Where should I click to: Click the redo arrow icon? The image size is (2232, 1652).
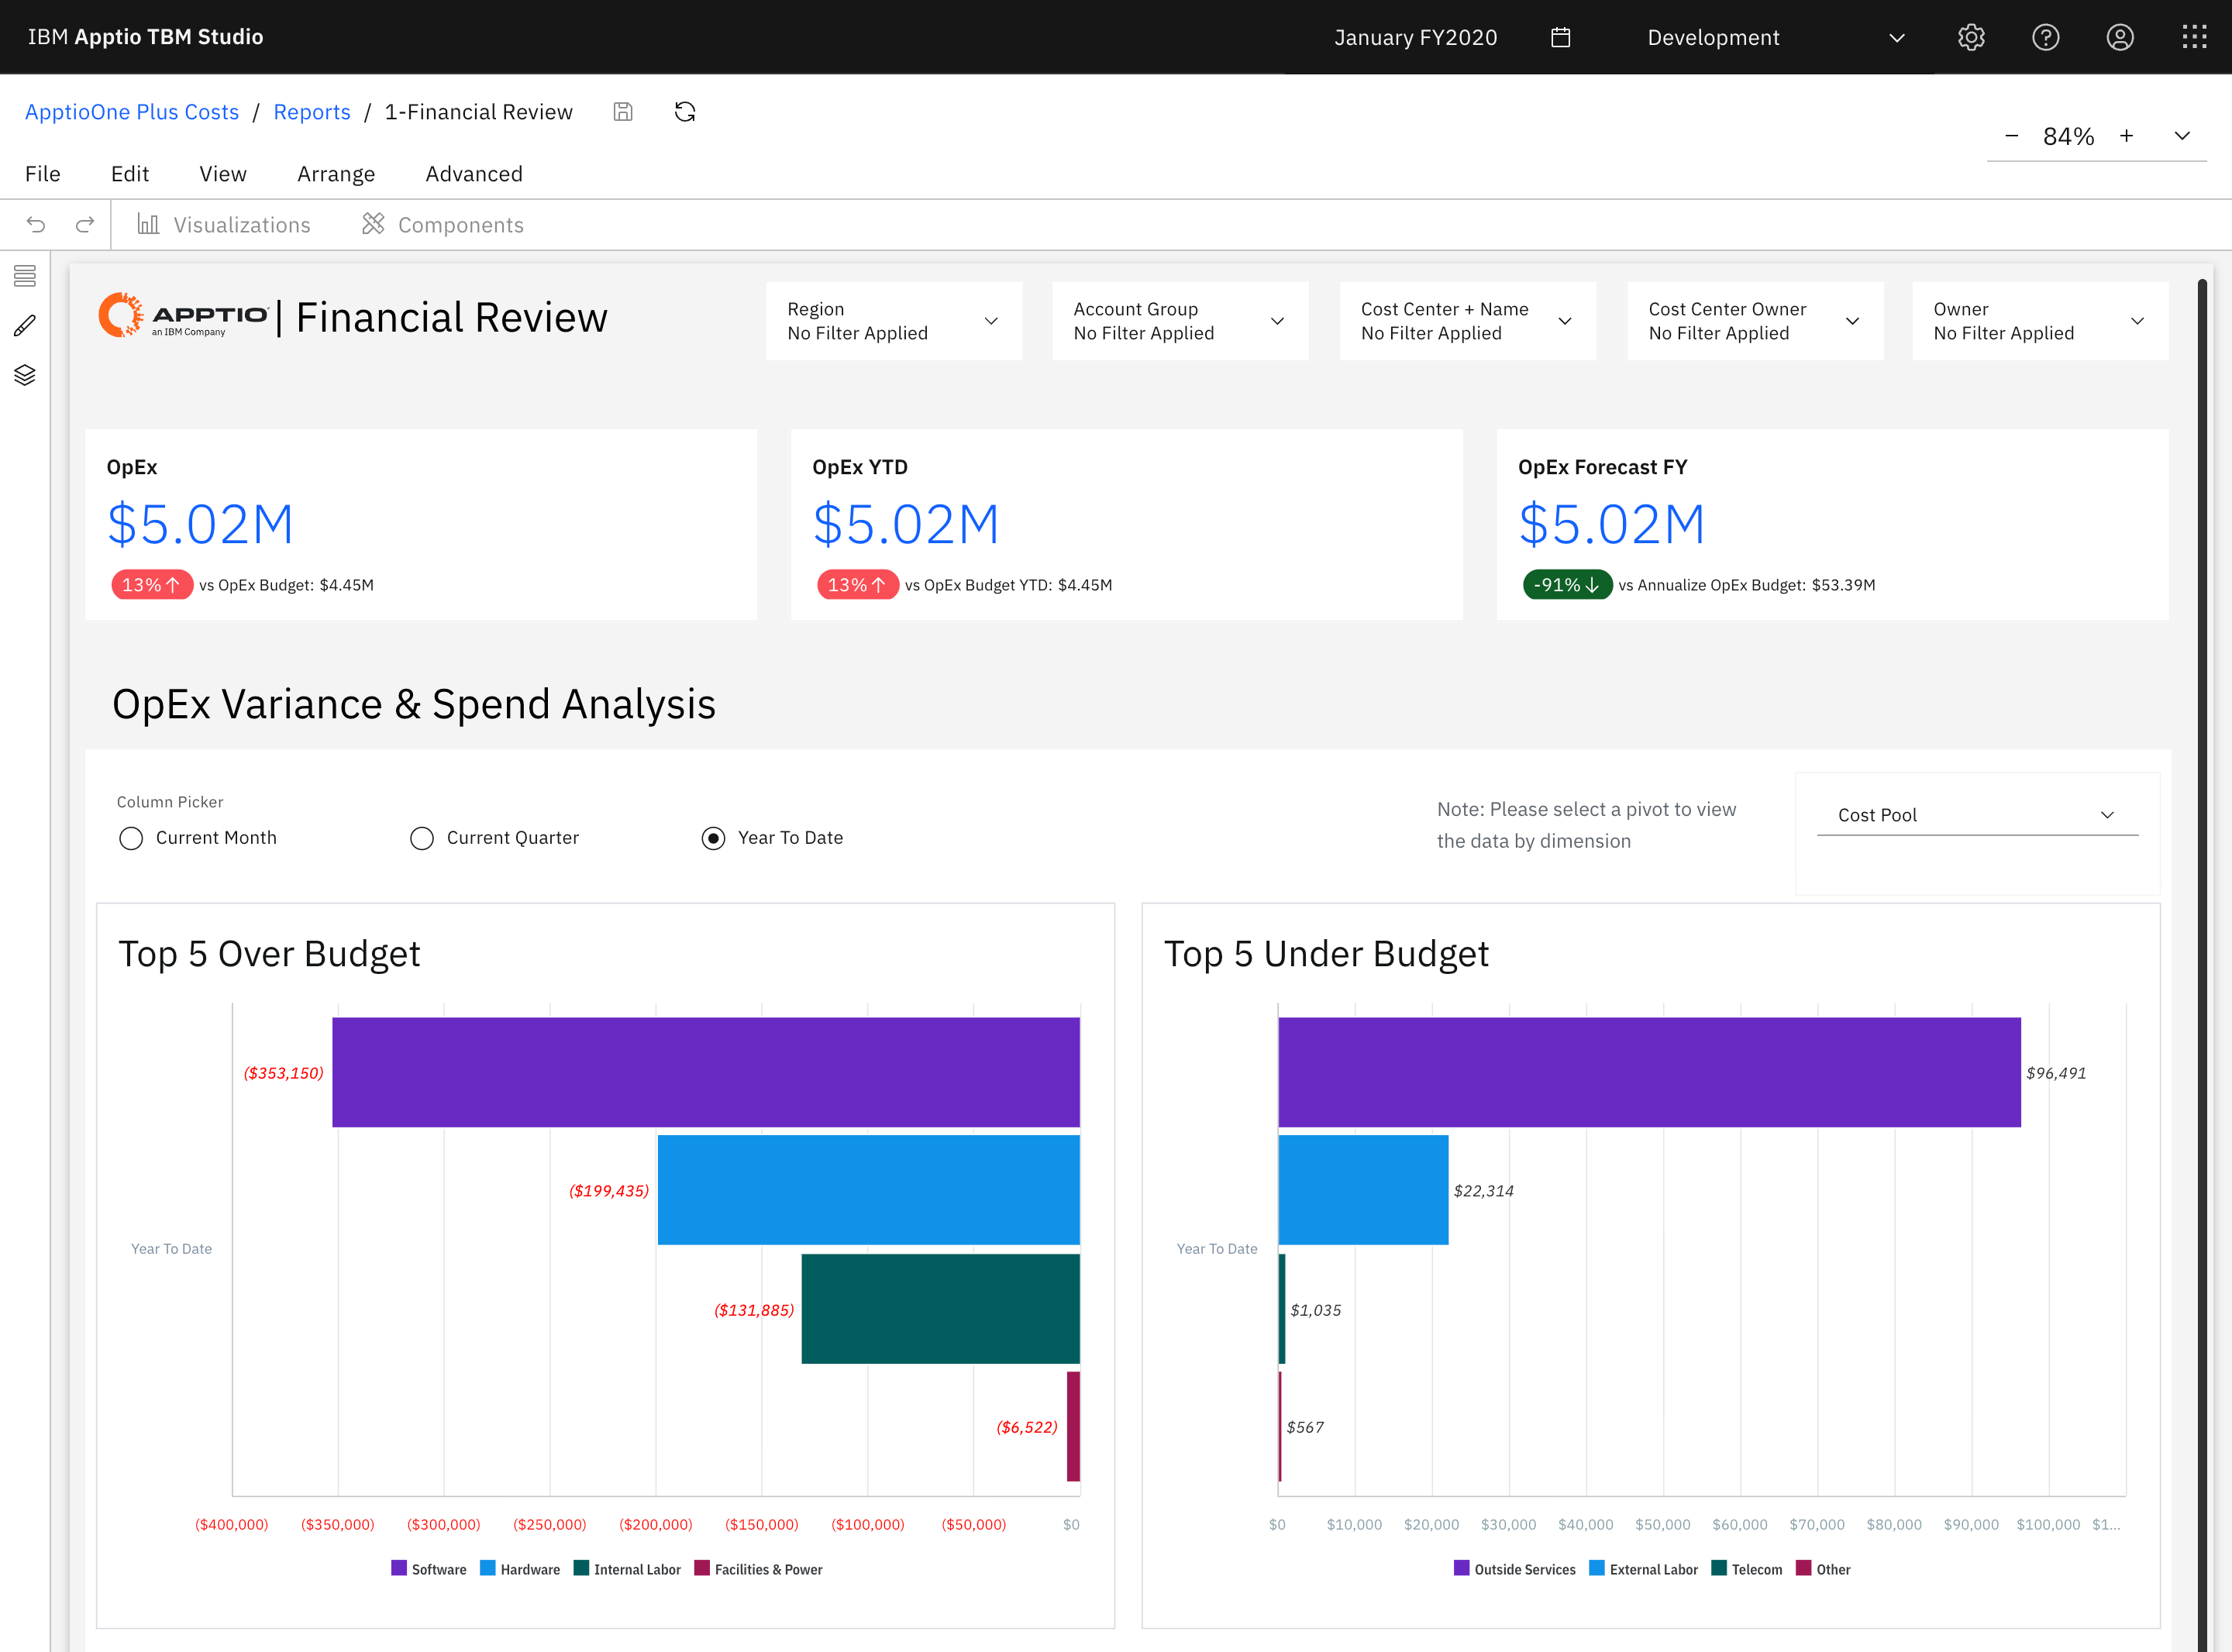[x=85, y=225]
